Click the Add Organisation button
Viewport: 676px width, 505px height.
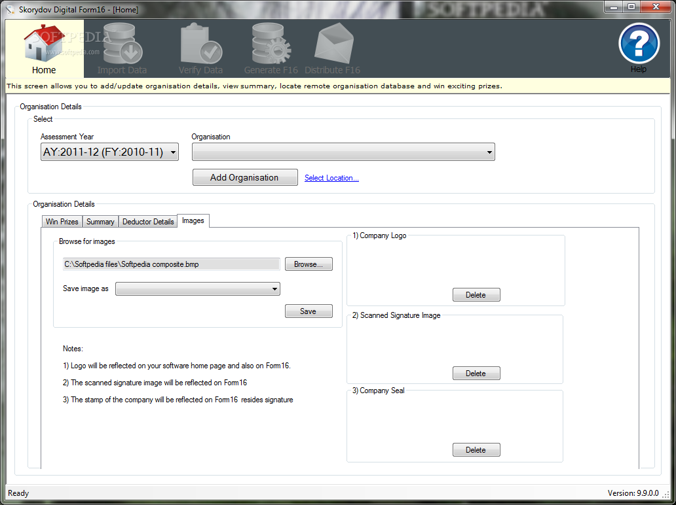245,177
